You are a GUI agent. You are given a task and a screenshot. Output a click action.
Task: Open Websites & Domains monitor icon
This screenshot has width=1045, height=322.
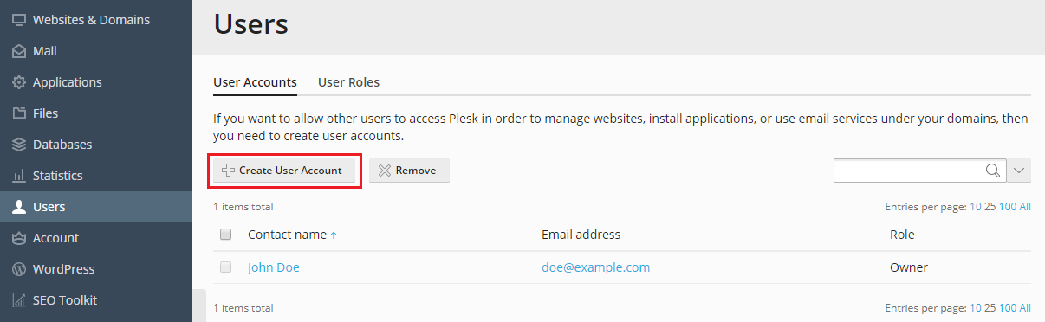tap(18, 20)
